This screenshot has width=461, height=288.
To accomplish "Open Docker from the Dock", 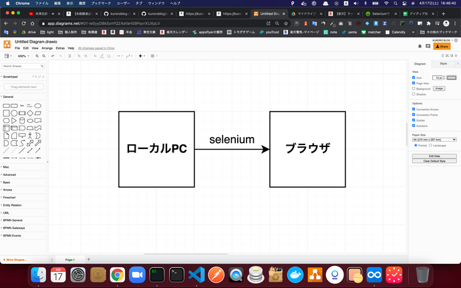I will coord(295,275).
